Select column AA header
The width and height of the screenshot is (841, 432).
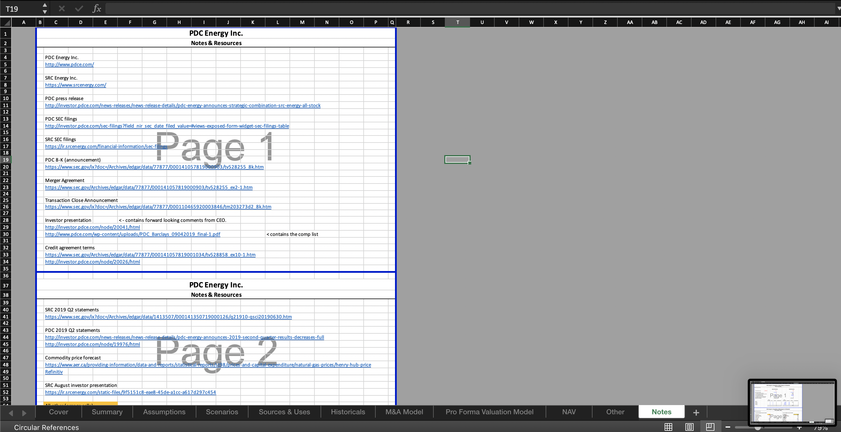(630, 23)
